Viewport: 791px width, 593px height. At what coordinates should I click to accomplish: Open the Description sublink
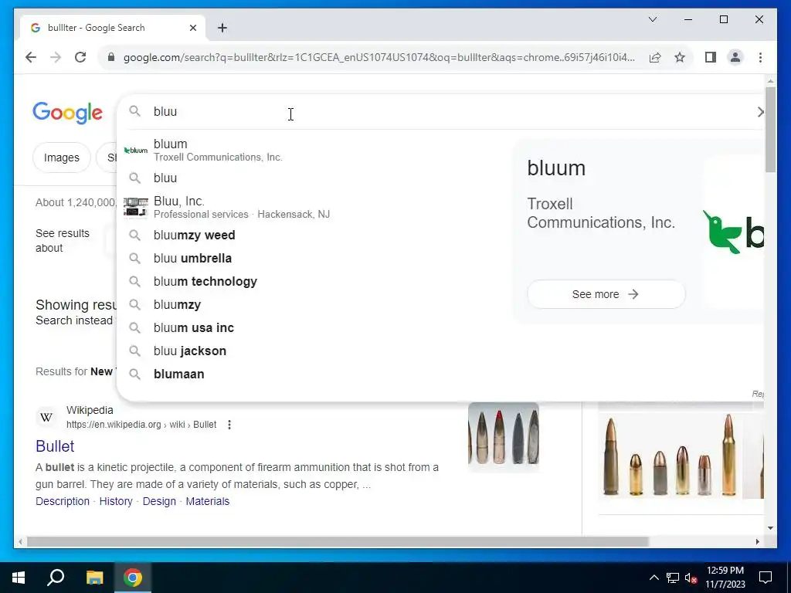click(x=63, y=501)
